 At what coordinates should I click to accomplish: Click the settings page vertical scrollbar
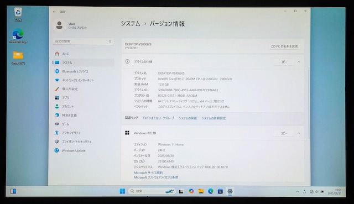tap(309, 104)
